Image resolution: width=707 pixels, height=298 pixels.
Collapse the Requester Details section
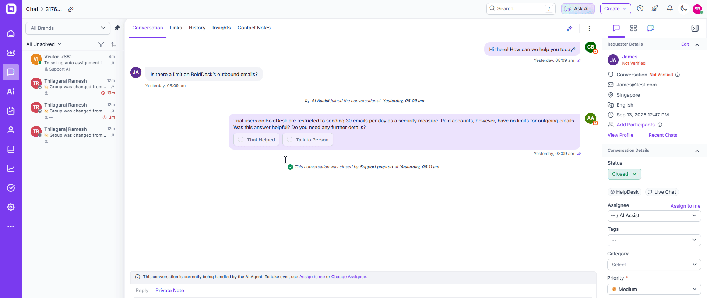697,44
